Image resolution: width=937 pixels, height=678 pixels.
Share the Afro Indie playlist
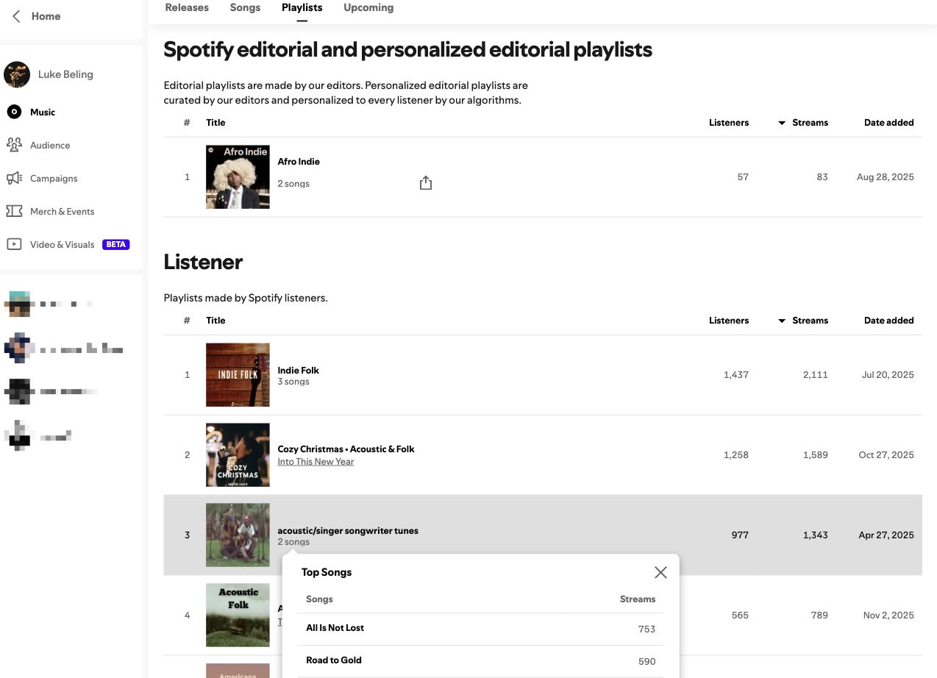(426, 183)
